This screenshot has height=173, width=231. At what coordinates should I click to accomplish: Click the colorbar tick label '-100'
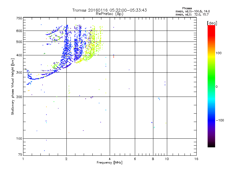click(220, 120)
